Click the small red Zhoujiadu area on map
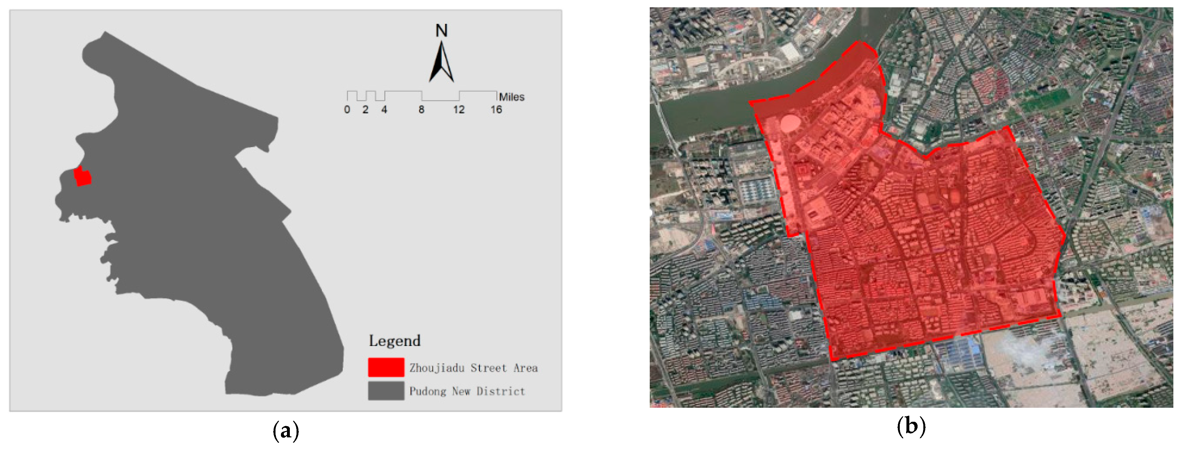This screenshot has width=1181, height=452. pos(82,176)
